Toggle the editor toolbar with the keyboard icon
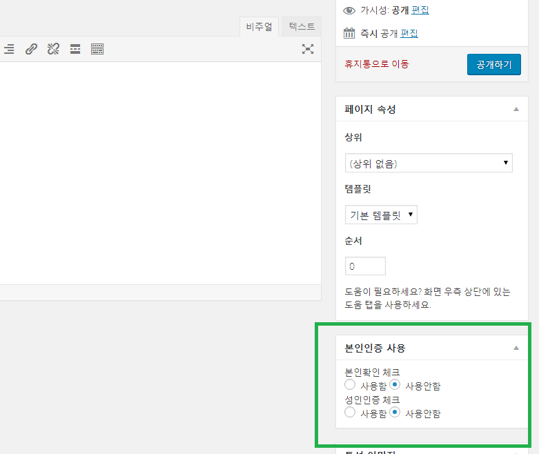 coord(97,49)
